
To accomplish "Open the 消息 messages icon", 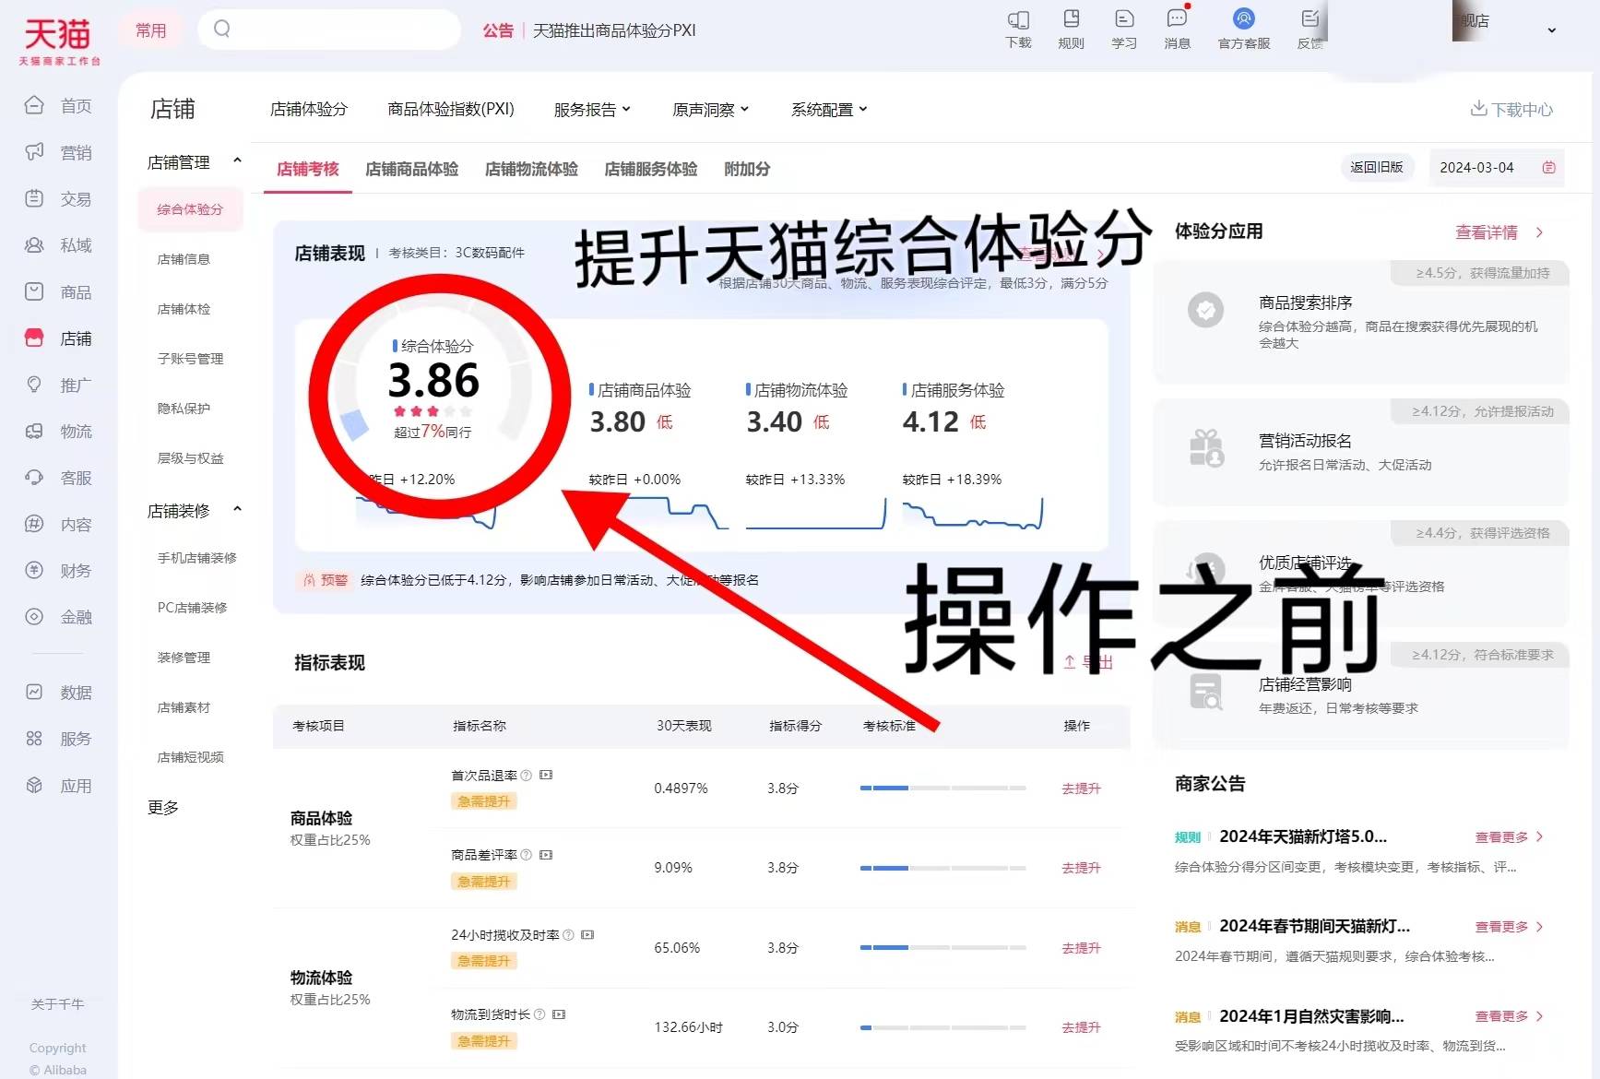I will [1177, 20].
